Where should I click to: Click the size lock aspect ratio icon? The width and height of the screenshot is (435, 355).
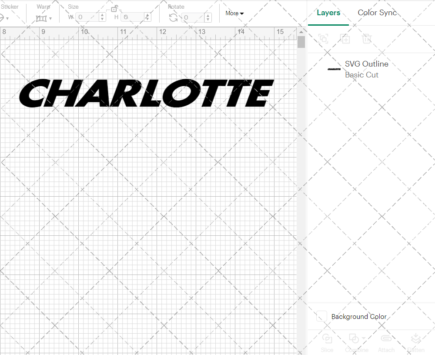[x=114, y=9]
